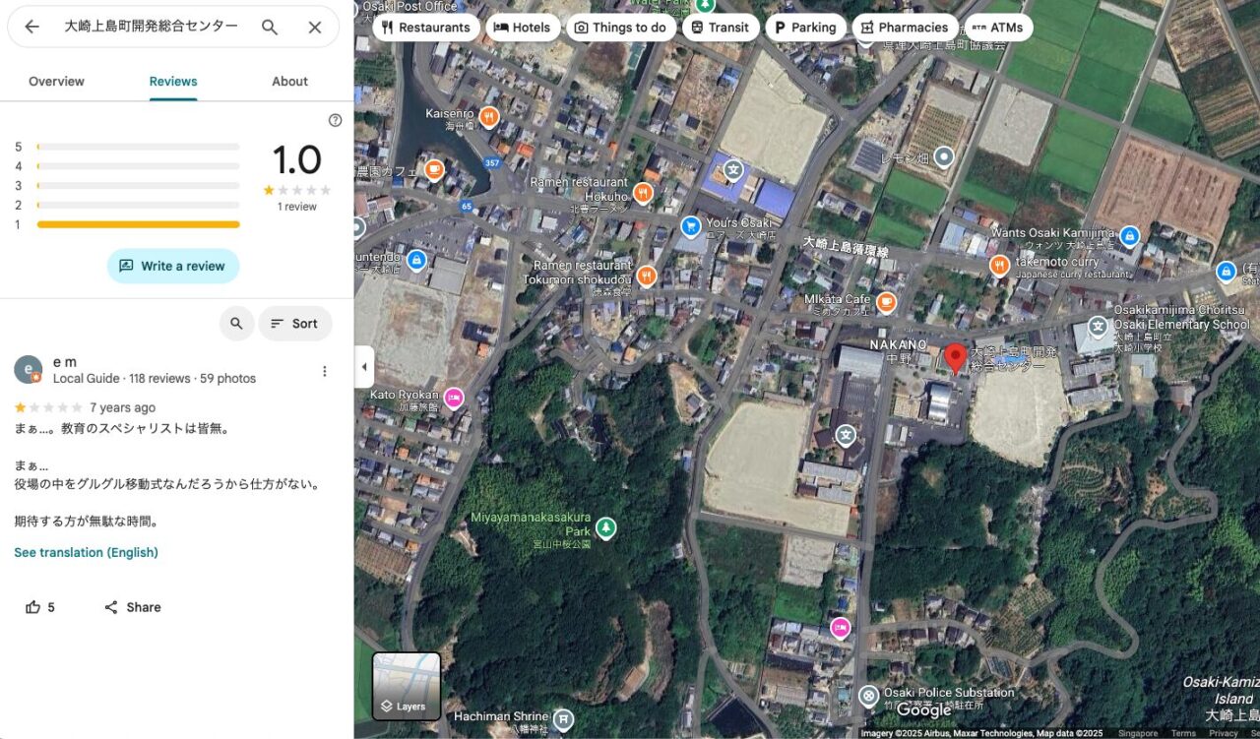Click Your's Osaki shopping marker

coord(691,226)
